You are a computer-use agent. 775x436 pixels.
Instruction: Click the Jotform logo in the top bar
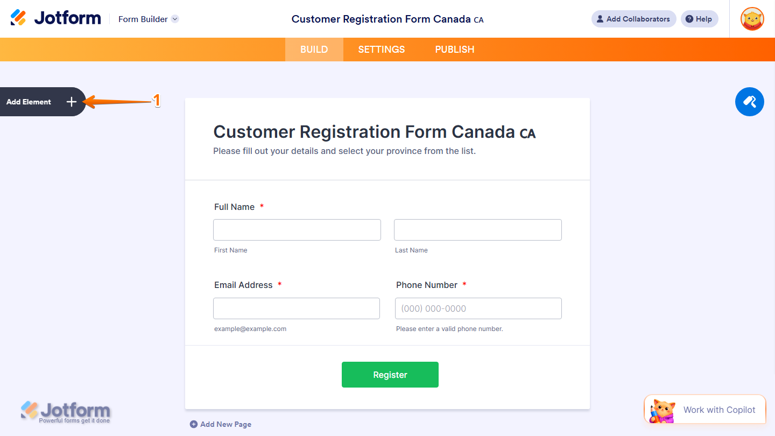point(55,17)
